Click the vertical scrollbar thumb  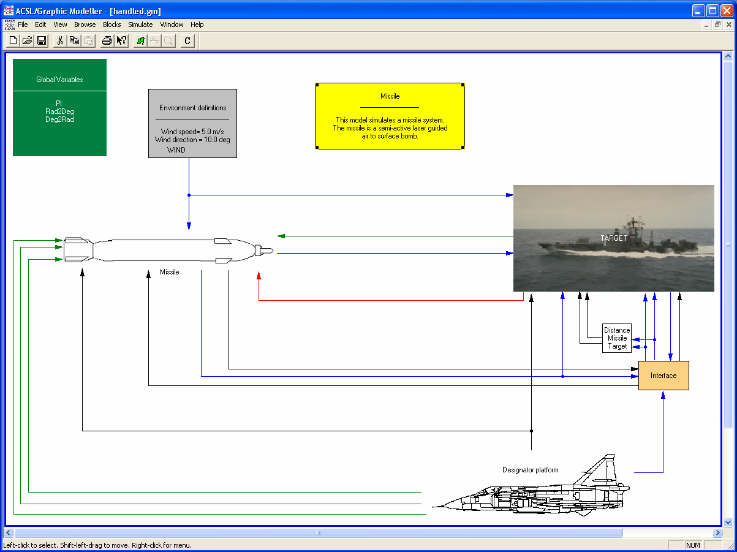tap(728, 244)
